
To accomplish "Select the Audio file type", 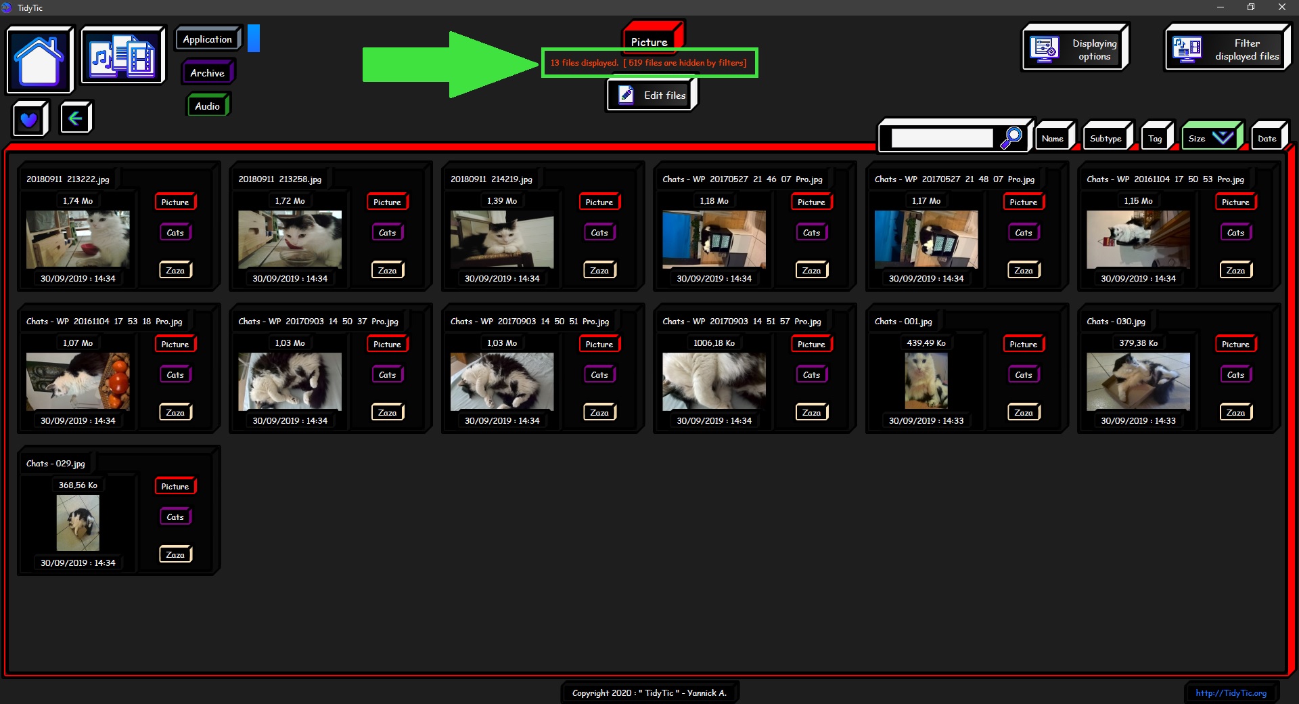I will pos(207,106).
